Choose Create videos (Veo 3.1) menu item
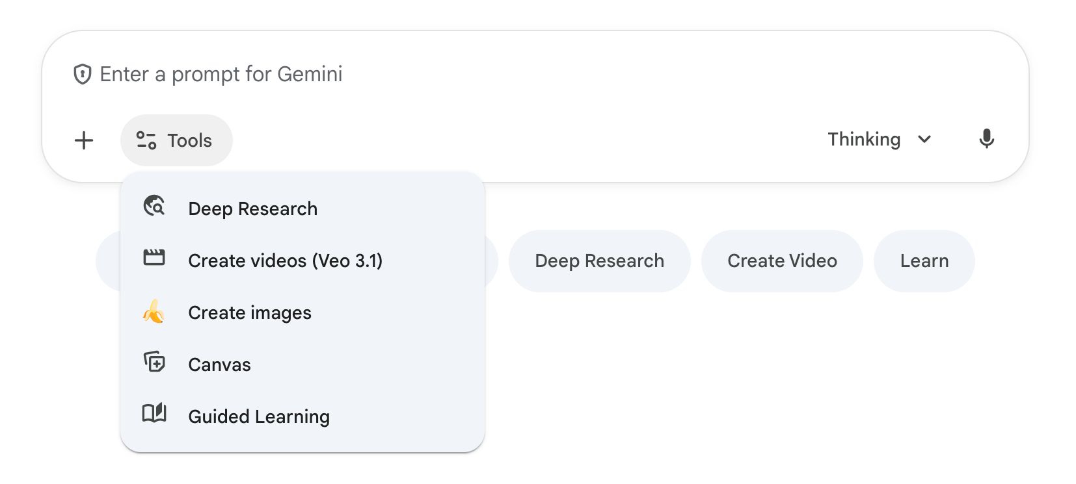The width and height of the screenshot is (1076, 484). point(285,261)
